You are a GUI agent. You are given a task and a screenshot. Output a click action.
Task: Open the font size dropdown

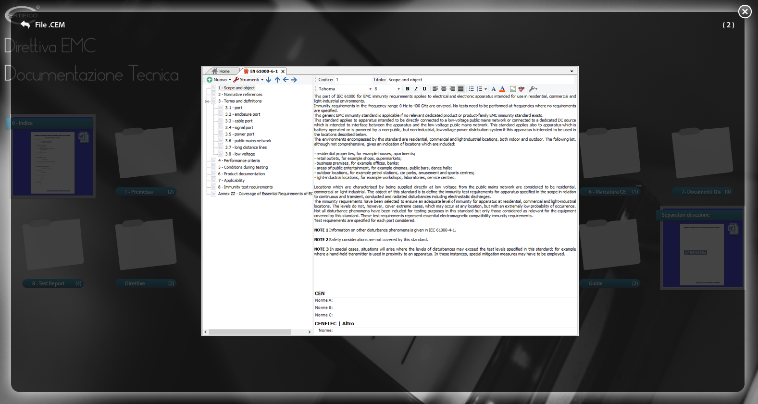tap(398, 89)
